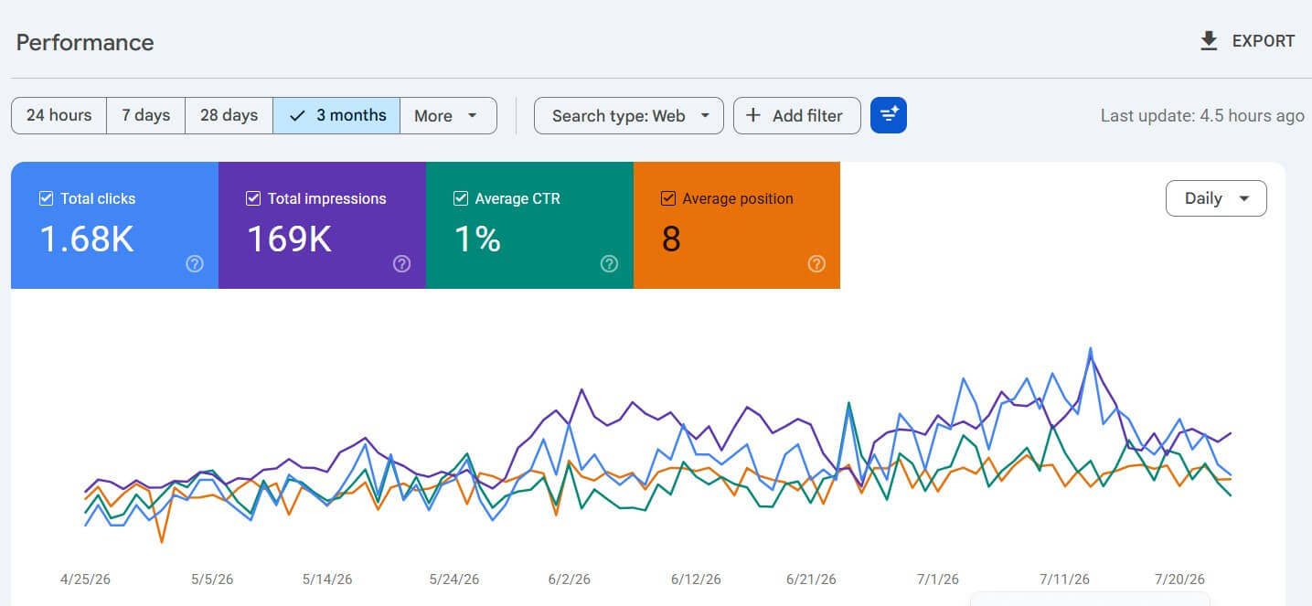Choose the 7 days date range

146,115
